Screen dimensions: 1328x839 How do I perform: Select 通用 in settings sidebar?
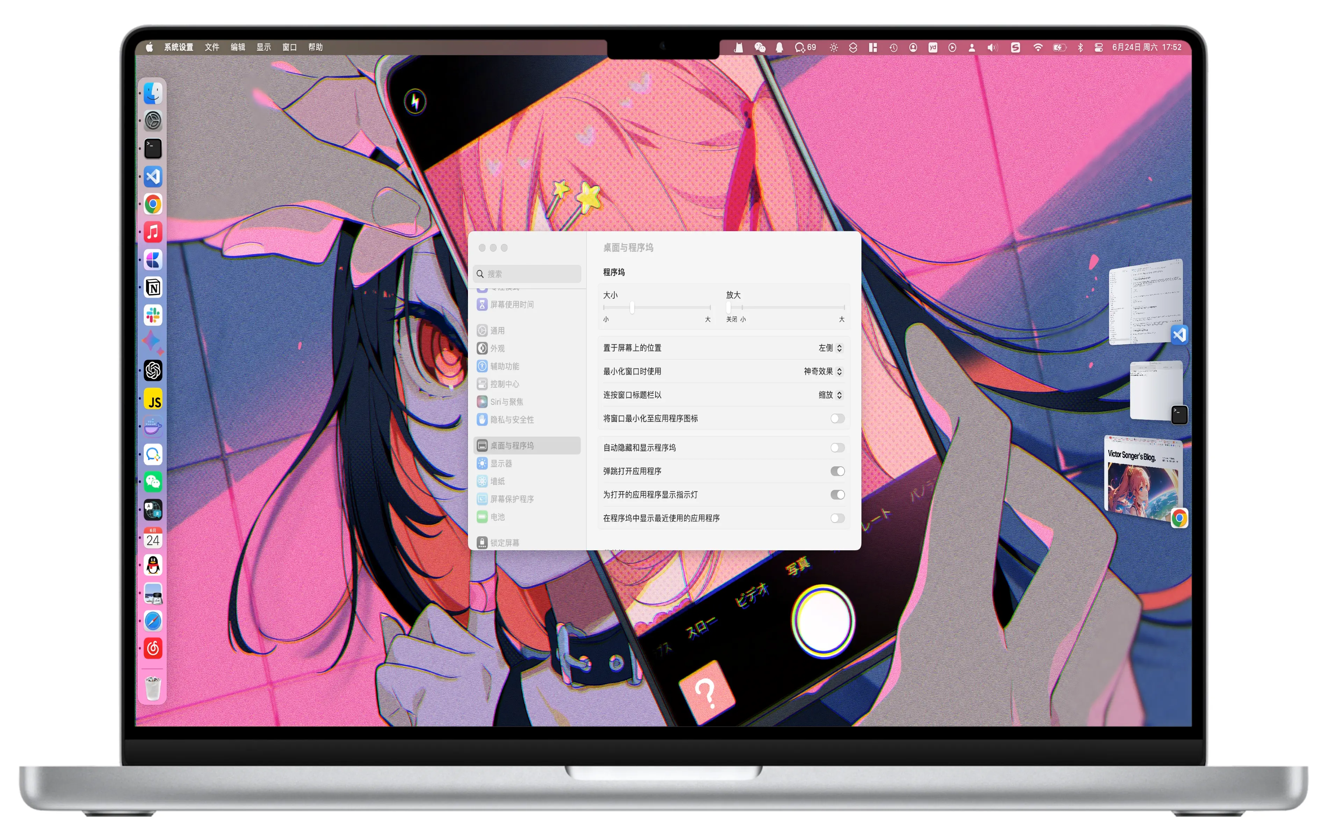tap(527, 331)
